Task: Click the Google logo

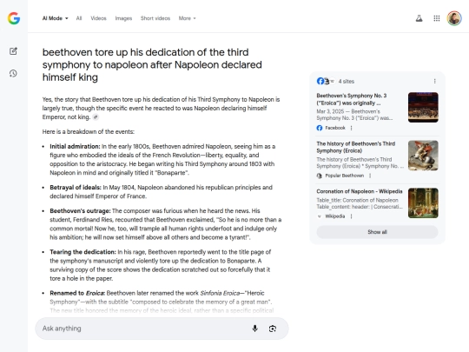Action: point(14,18)
